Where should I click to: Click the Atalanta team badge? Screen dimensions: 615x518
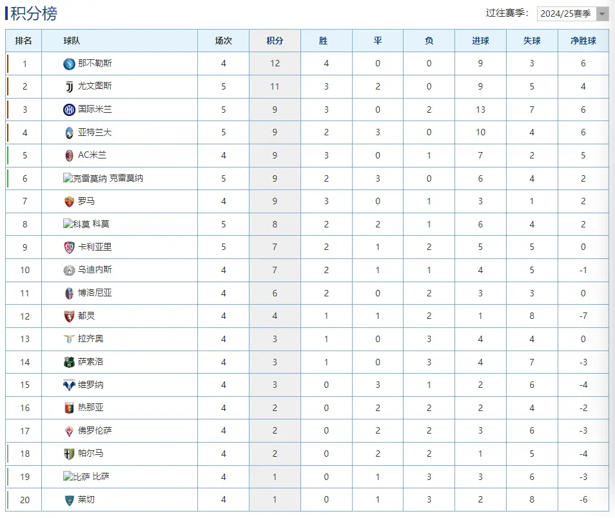coord(69,132)
